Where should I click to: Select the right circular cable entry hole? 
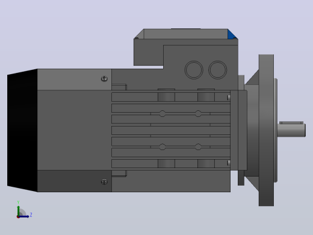[218, 70]
